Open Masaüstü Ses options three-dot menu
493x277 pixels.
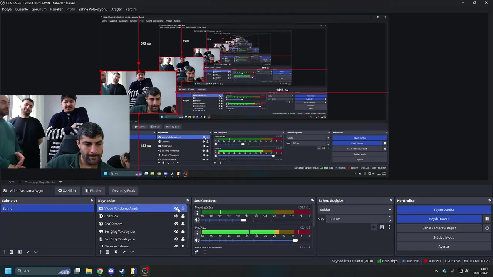pyautogui.click(x=197, y=213)
